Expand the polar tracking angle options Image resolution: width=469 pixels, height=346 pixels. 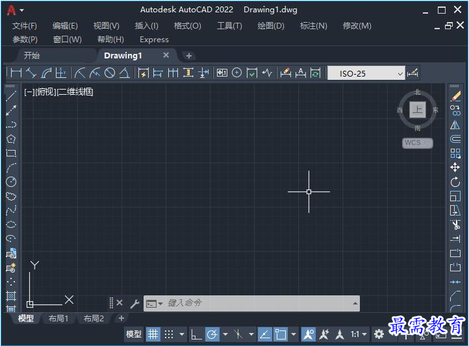coord(225,334)
